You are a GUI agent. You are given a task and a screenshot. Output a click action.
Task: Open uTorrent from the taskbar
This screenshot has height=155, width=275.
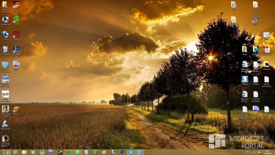tap(42, 152)
